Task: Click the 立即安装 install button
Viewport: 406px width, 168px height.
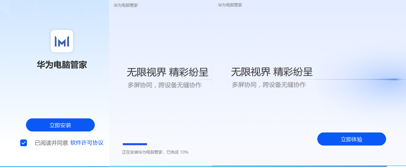Action: (x=60, y=125)
